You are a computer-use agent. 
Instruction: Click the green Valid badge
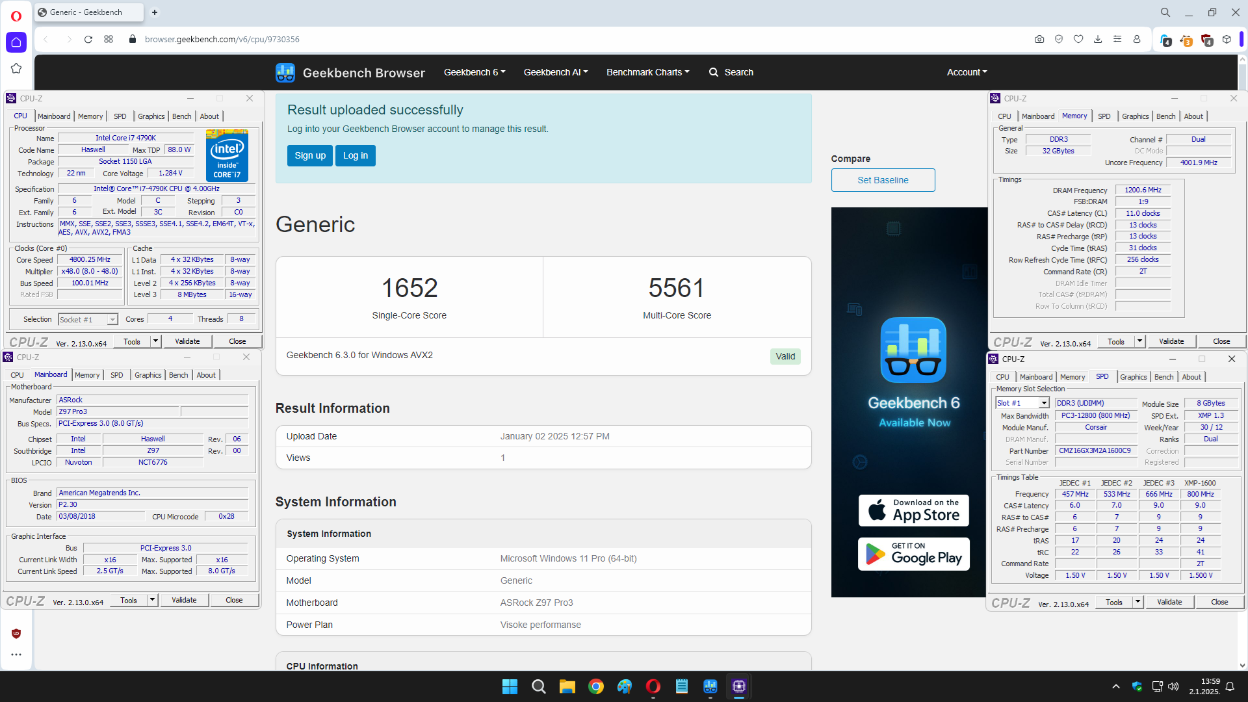[x=785, y=356]
